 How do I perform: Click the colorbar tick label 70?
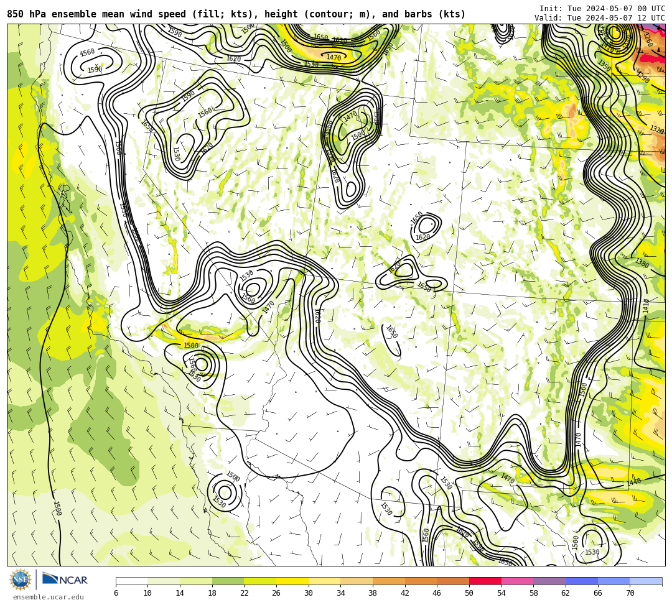tap(630, 593)
